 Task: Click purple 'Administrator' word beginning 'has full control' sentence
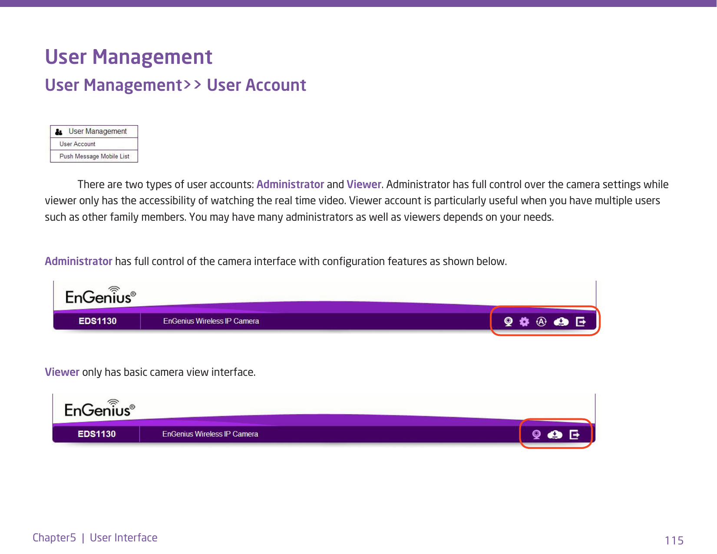79,261
